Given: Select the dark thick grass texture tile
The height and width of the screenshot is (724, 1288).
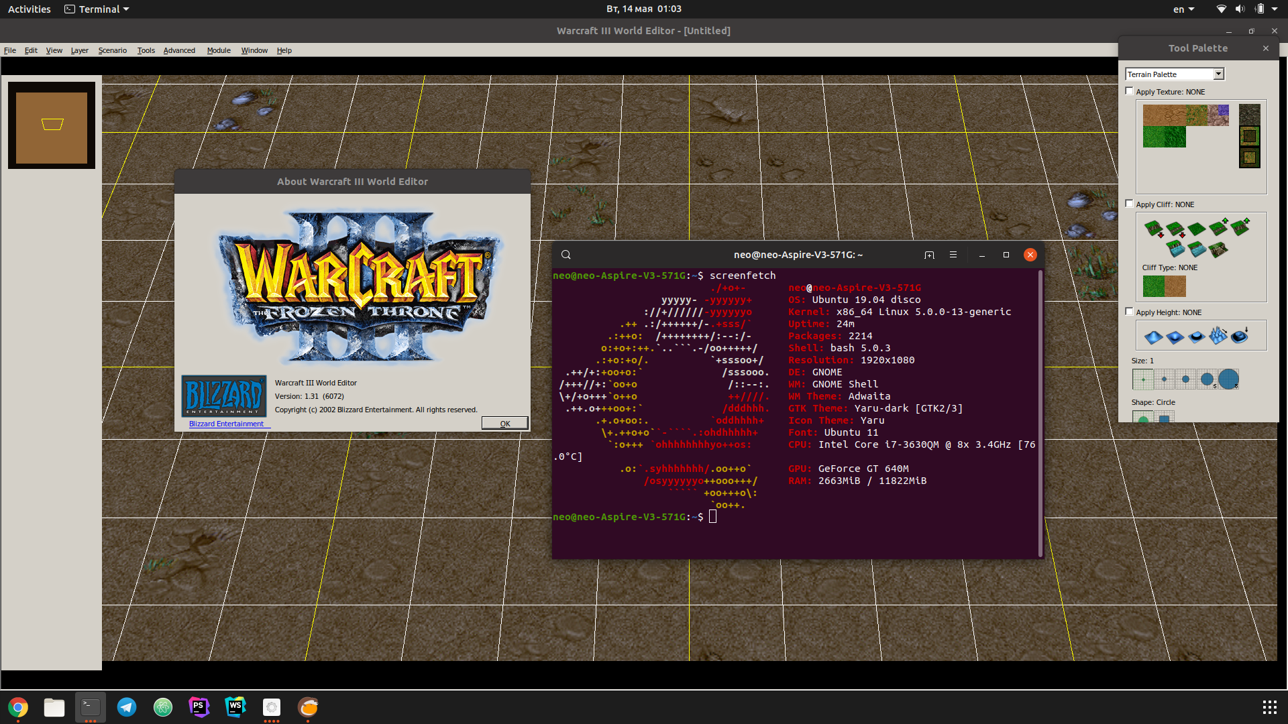Looking at the screenshot, I should [1175, 137].
